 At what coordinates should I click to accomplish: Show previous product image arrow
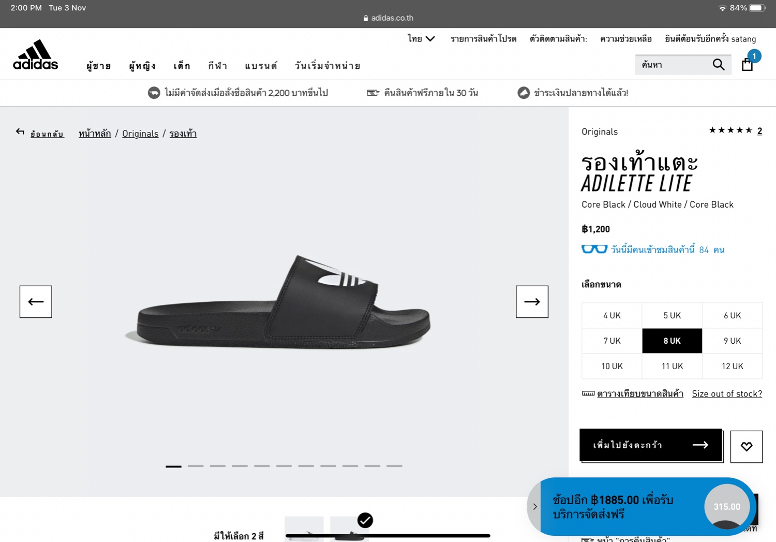point(36,302)
